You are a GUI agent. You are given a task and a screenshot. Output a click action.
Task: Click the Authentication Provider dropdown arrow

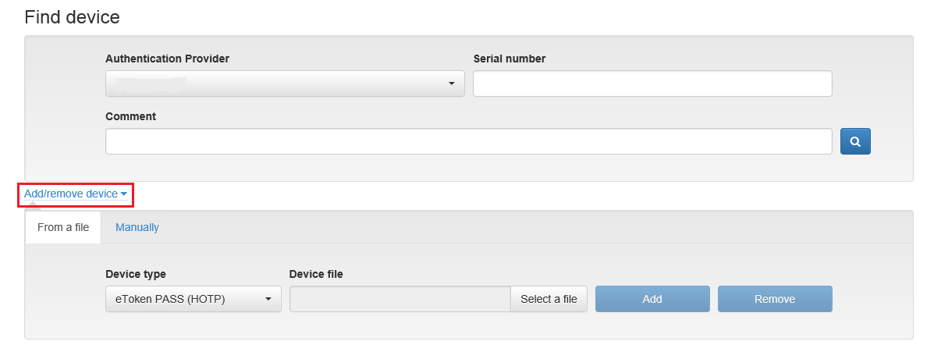[x=451, y=84]
